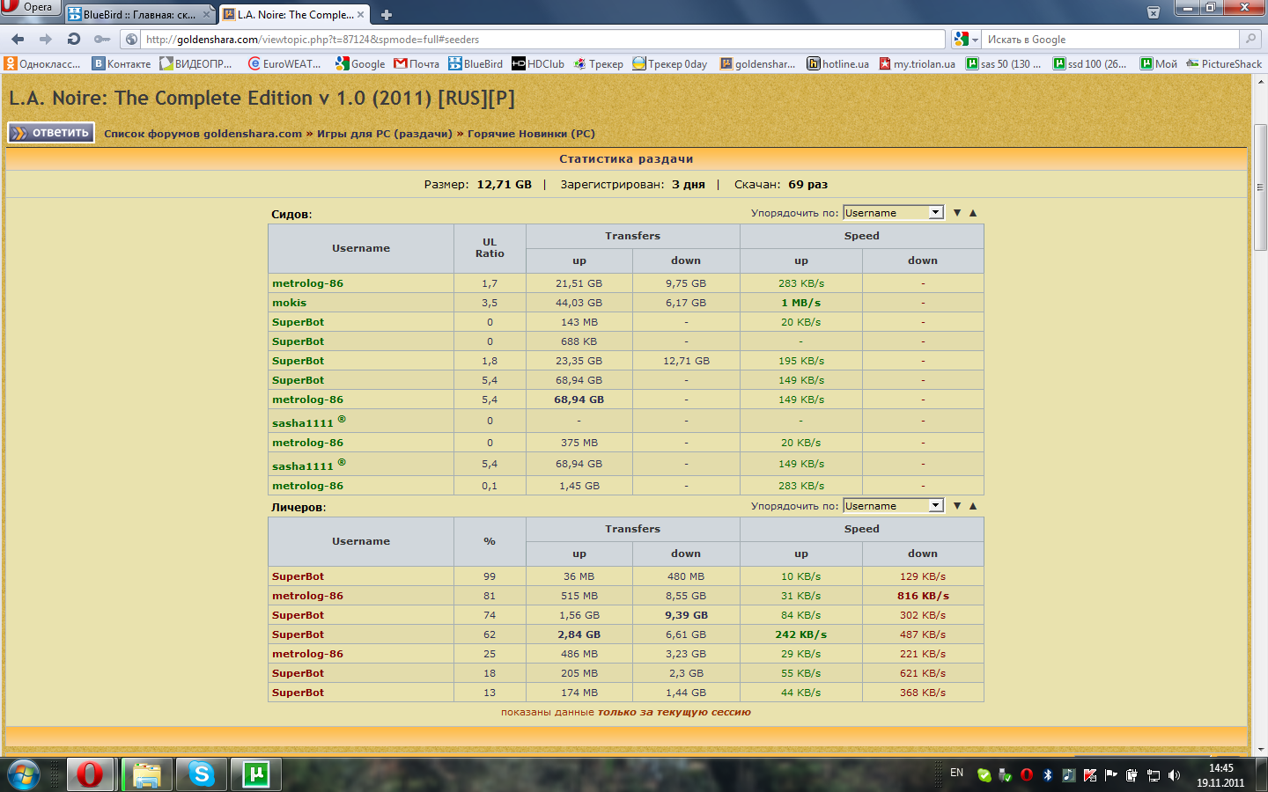Sort Личеров list ascending with up arrow
The height and width of the screenshot is (792, 1268).
973,506
